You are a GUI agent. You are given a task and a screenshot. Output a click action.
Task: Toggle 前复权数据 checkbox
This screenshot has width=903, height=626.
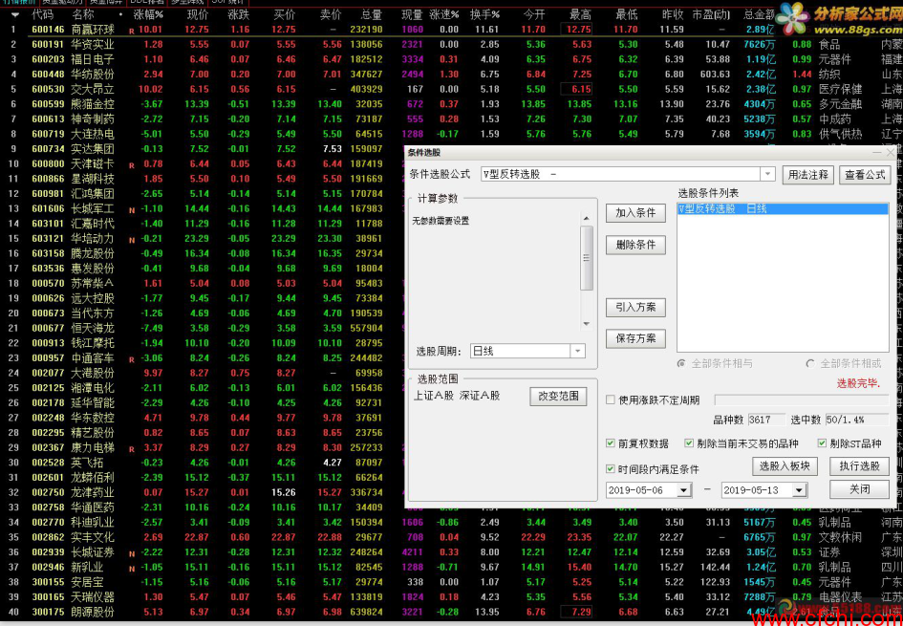point(611,443)
